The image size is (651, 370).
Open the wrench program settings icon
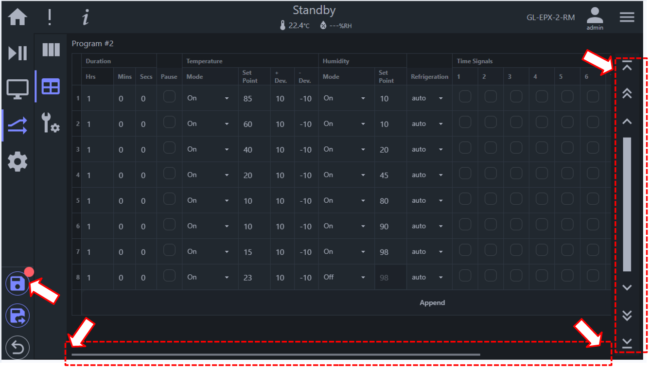click(51, 123)
